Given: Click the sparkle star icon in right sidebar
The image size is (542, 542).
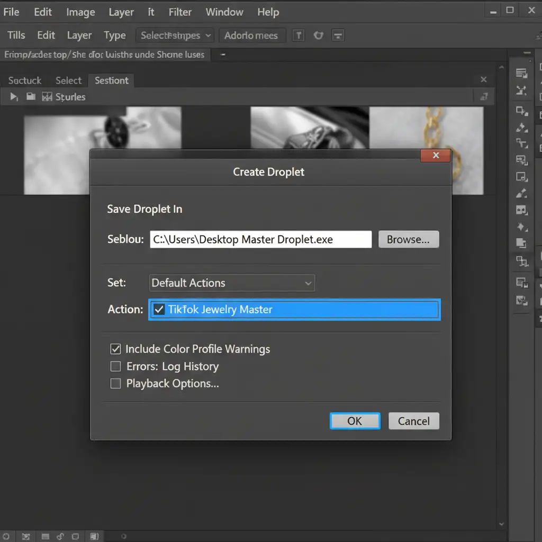Looking at the screenshot, I should click(x=521, y=227).
